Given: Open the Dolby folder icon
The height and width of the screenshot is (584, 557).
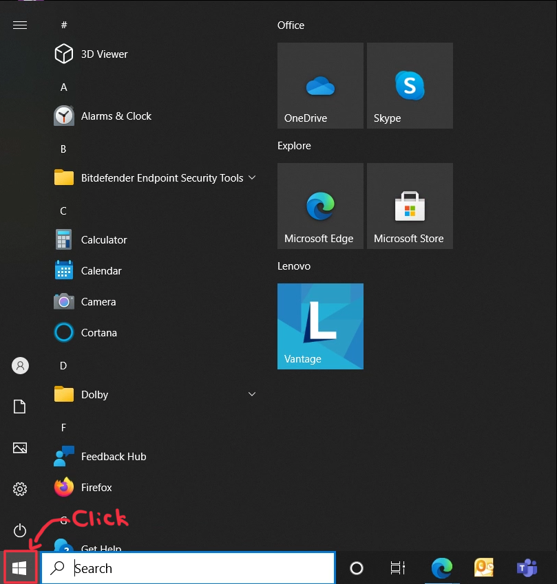Looking at the screenshot, I should pos(64,394).
